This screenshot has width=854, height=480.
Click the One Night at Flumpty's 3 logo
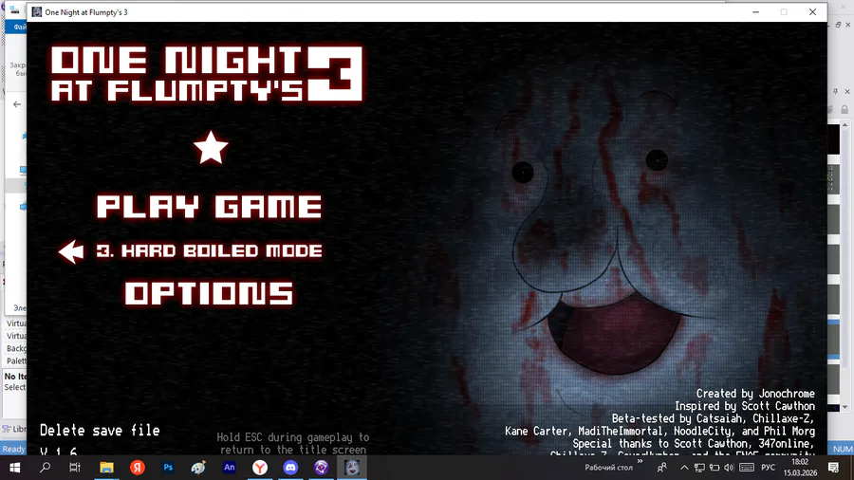(x=207, y=73)
